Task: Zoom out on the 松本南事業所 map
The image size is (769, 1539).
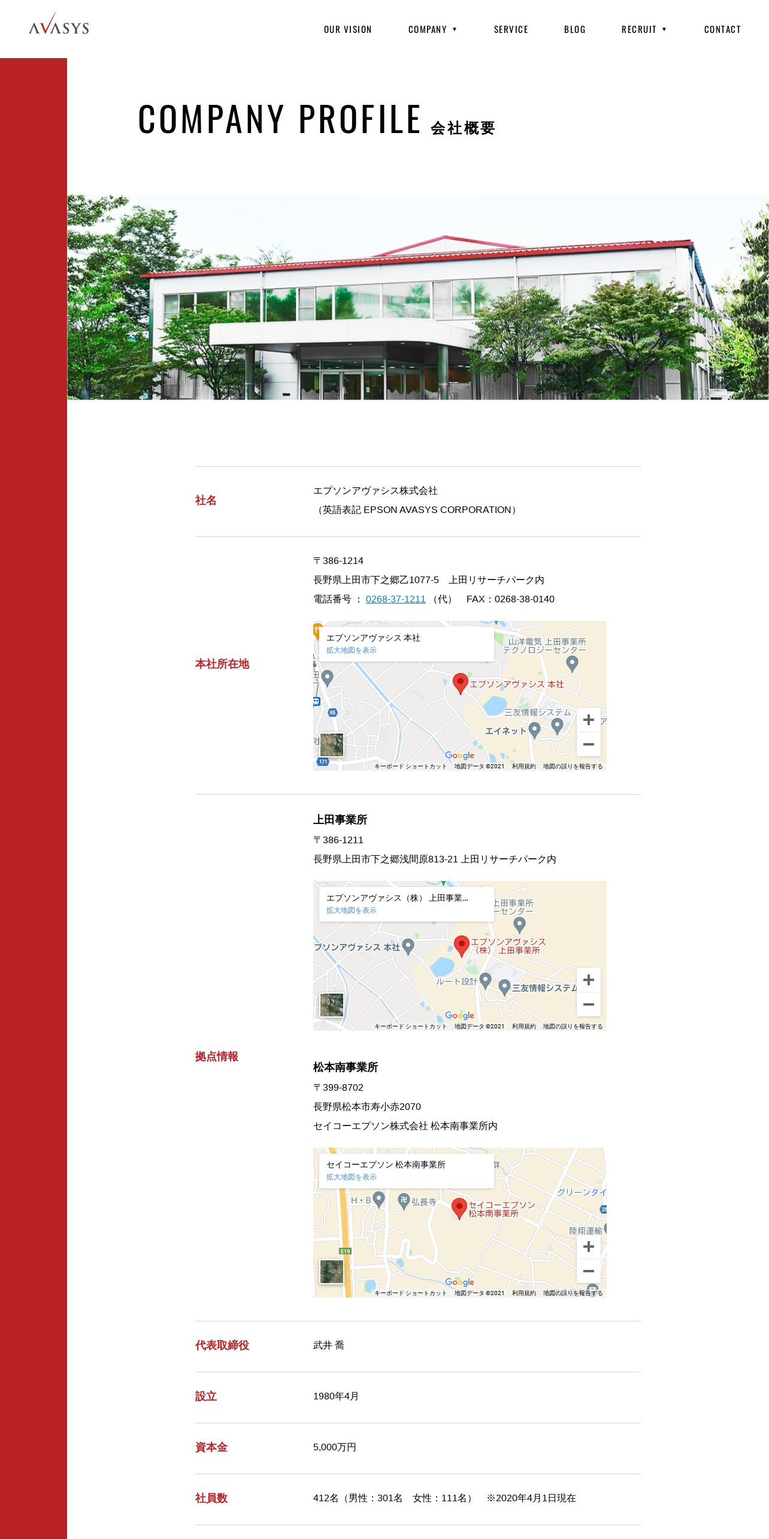Action: pos(589,1271)
